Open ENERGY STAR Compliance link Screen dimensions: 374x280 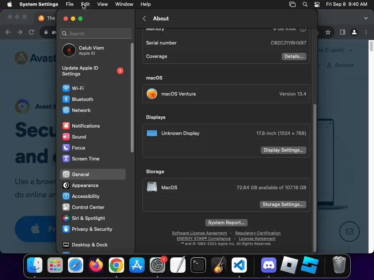(204, 238)
